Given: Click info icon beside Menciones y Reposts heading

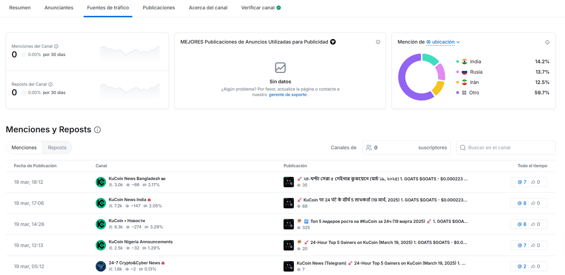Looking at the screenshot, I should coord(97,130).
